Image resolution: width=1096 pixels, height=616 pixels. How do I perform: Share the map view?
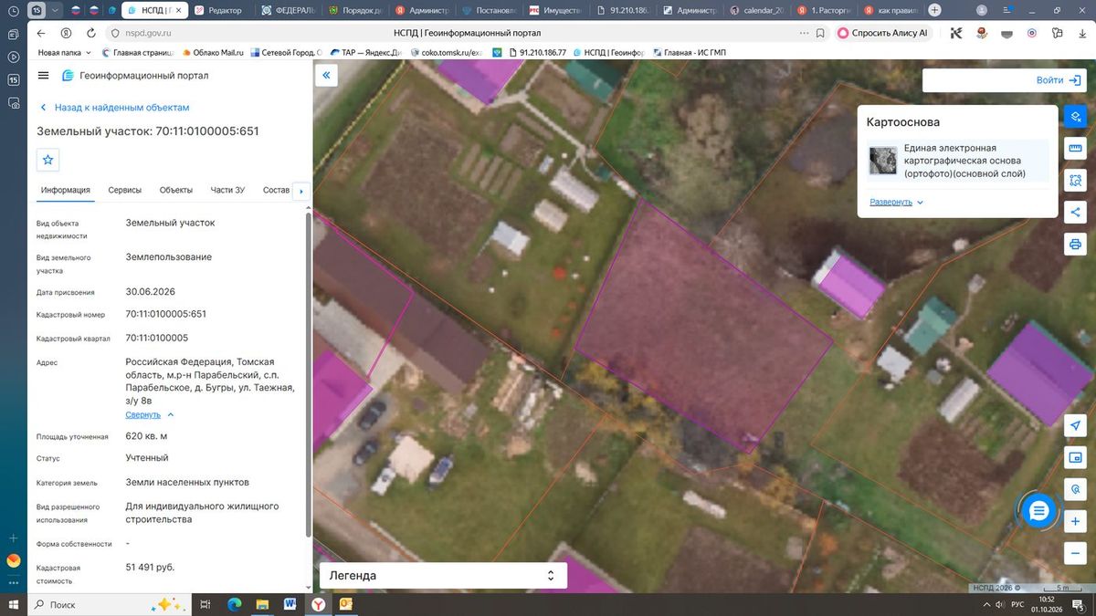pos(1075,213)
